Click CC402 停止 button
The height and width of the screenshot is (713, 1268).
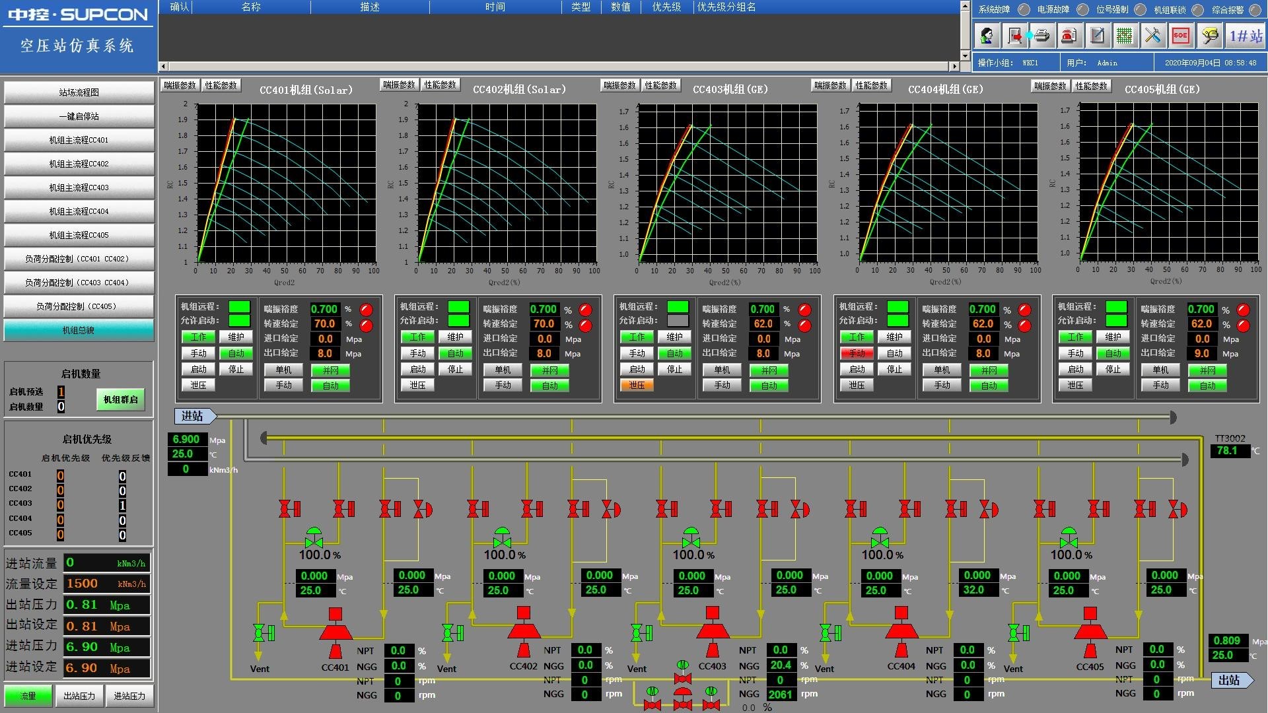pos(456,369)
